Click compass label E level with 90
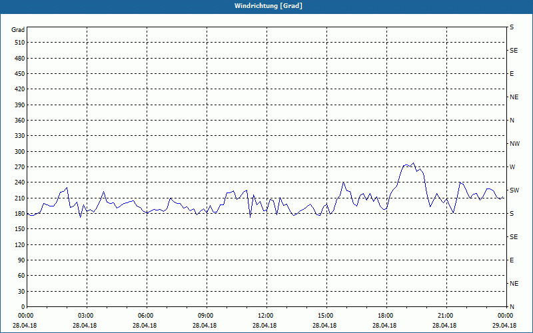The height and width of the screenshot is (333, 533). [512, 260]
